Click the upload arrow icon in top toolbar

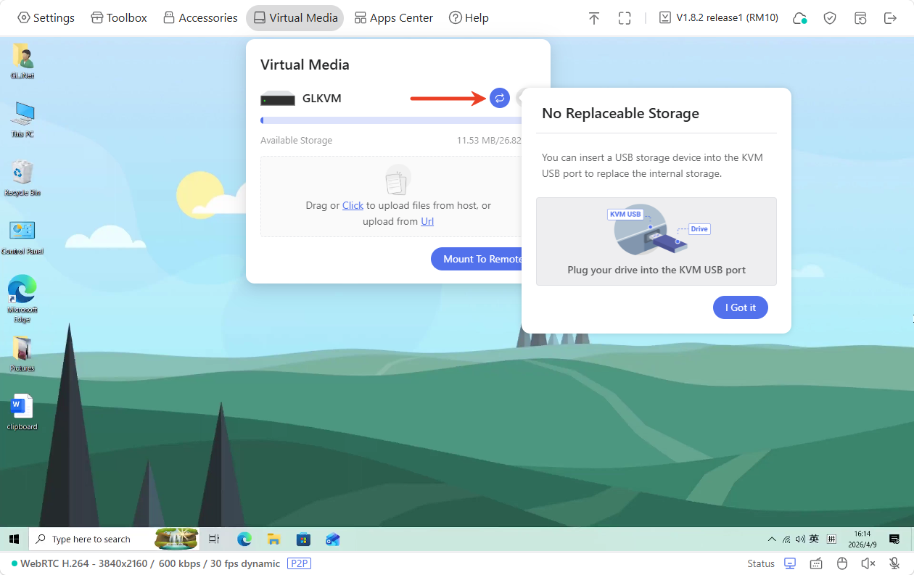coord(594,17)
